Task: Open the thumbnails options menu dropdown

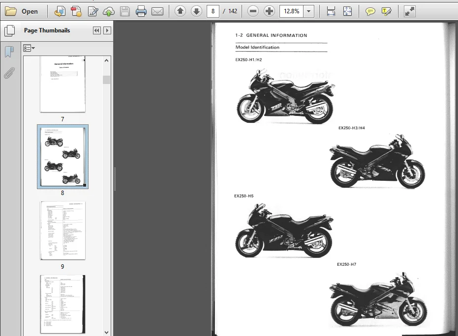Action: click(x=29, y=48)
